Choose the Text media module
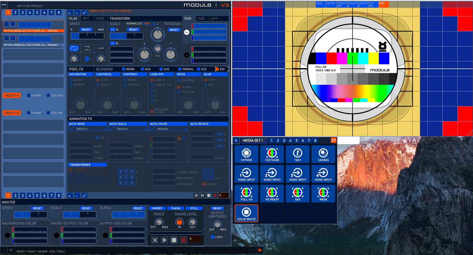473x255 pixels. click(298, 154)
